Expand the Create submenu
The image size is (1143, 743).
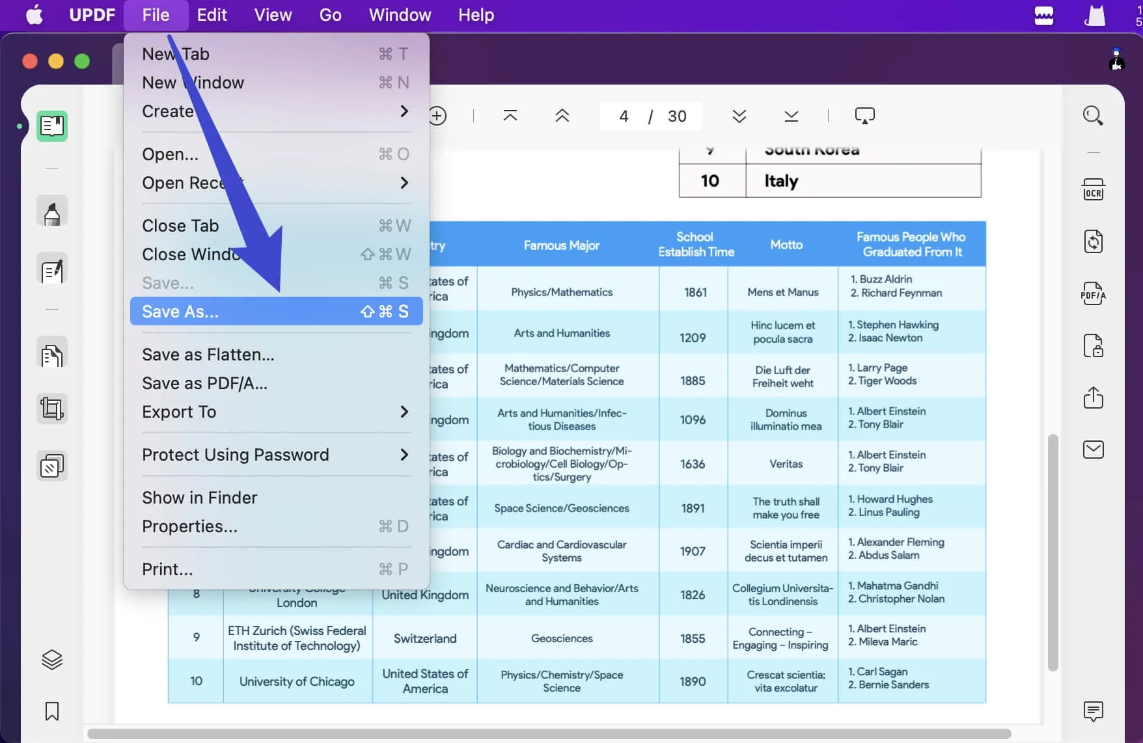pyautogui.click(x=277, y=111)
